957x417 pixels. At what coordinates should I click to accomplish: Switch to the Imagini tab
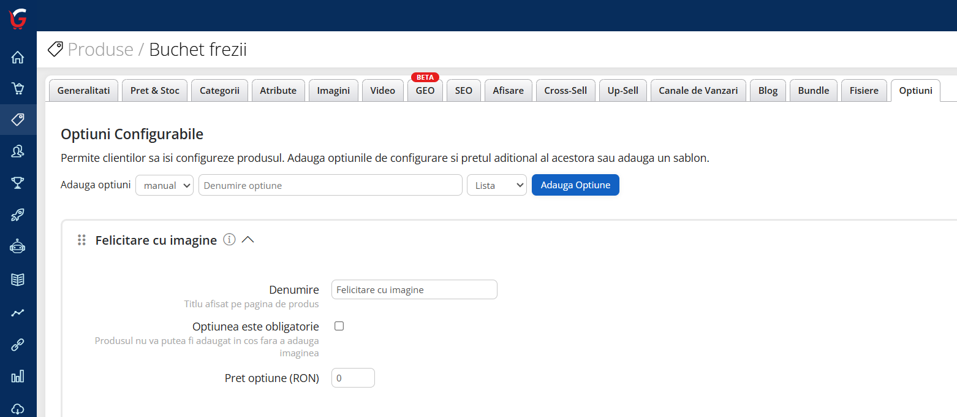tap(333, 91)
